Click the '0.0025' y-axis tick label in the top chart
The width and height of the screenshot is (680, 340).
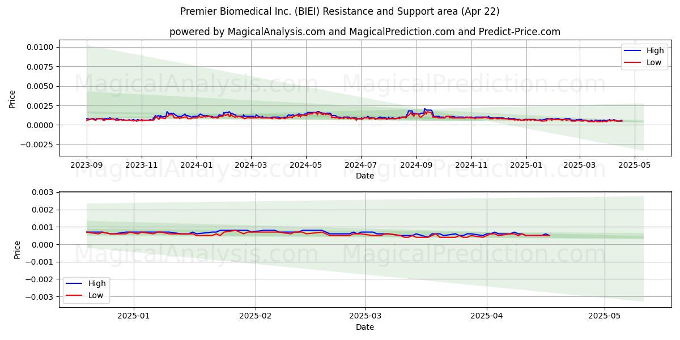(40, 105)
